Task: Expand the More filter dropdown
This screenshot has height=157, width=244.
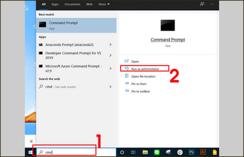Action: click(x=104, y=4)
